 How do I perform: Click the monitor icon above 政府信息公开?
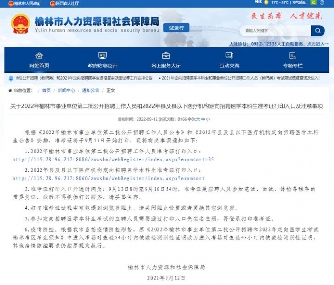103,56
